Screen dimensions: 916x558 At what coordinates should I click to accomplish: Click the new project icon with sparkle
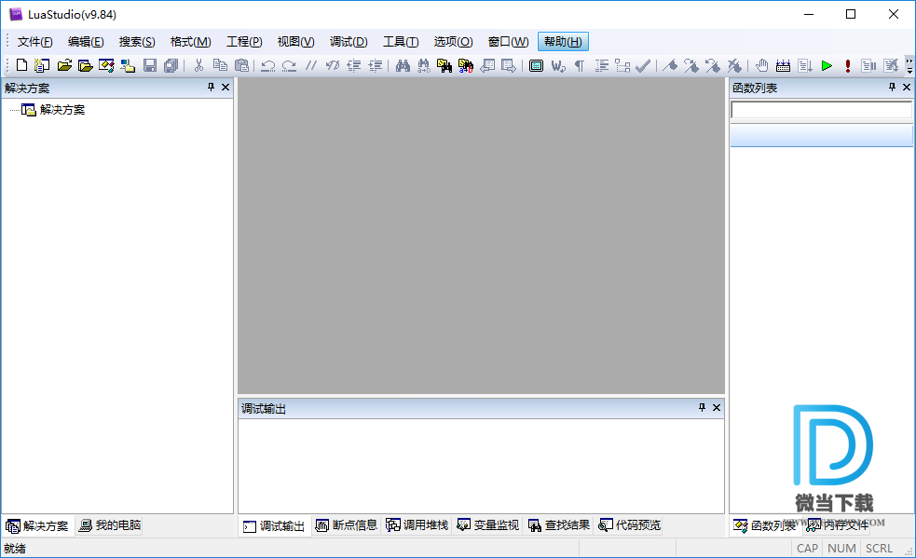tap(42, 65)
